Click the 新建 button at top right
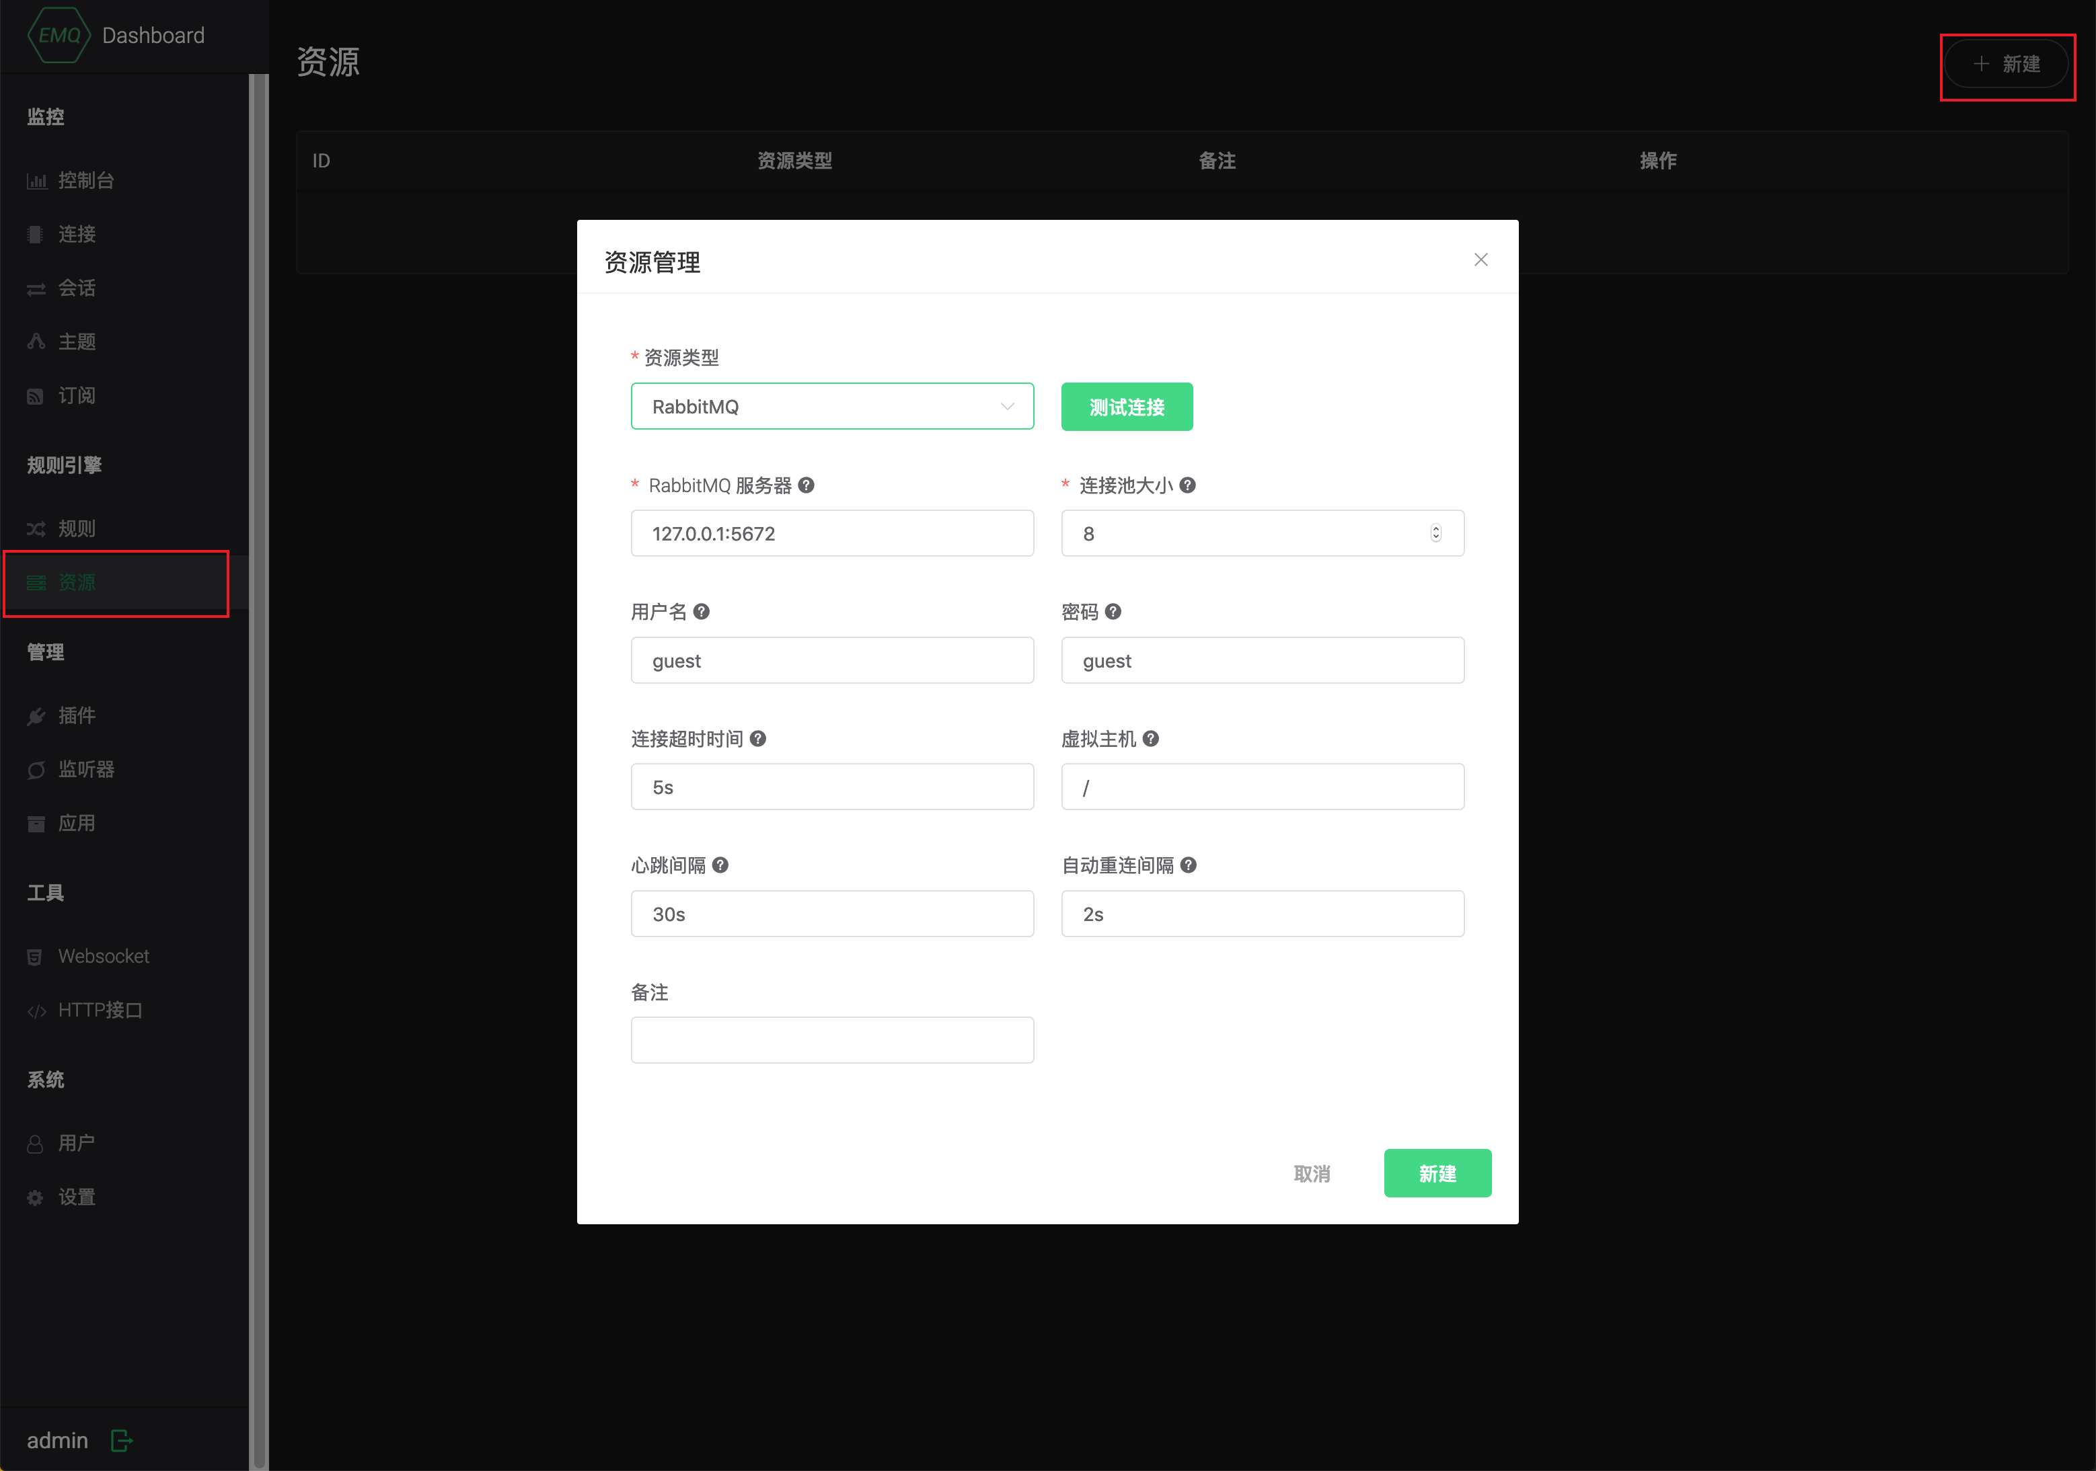The width and height of the screenshot is (2096, 1471). coord(2007,64)
